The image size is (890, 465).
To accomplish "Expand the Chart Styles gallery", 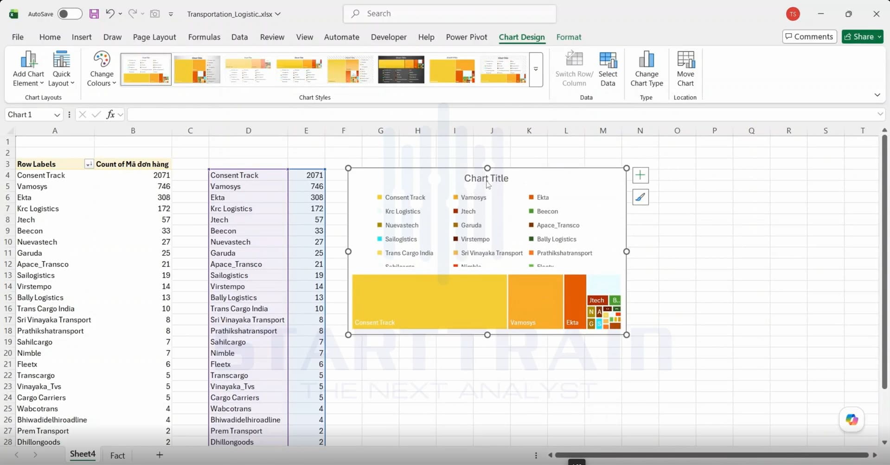I will click(536, 69).
